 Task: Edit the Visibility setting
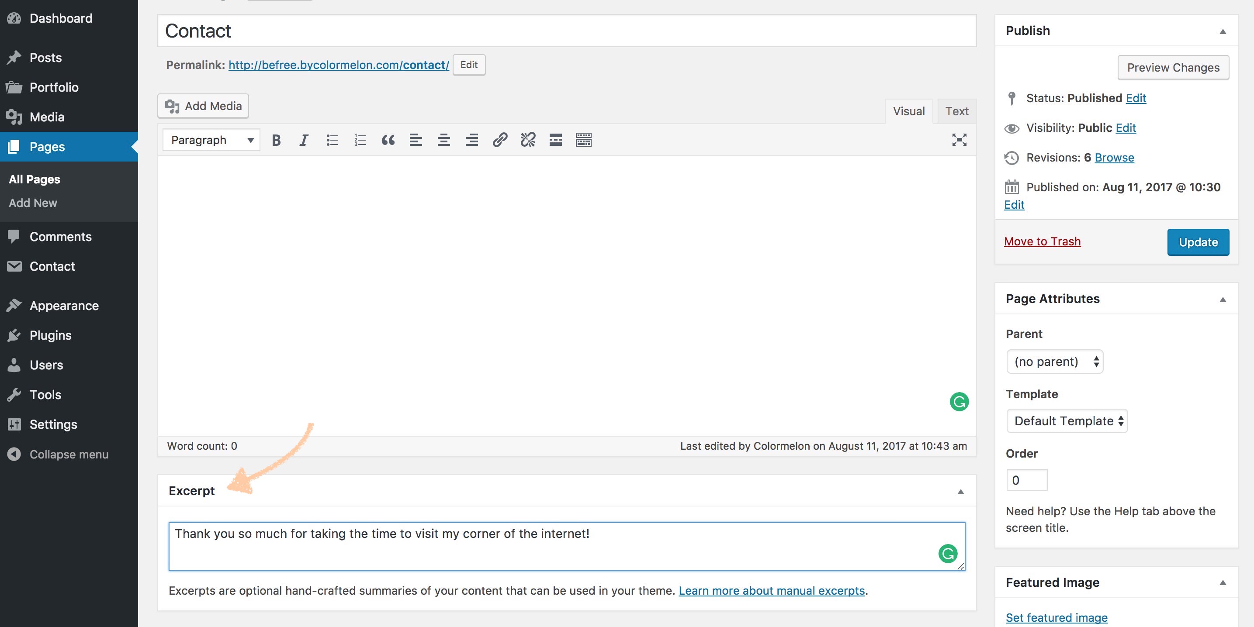1126,128
